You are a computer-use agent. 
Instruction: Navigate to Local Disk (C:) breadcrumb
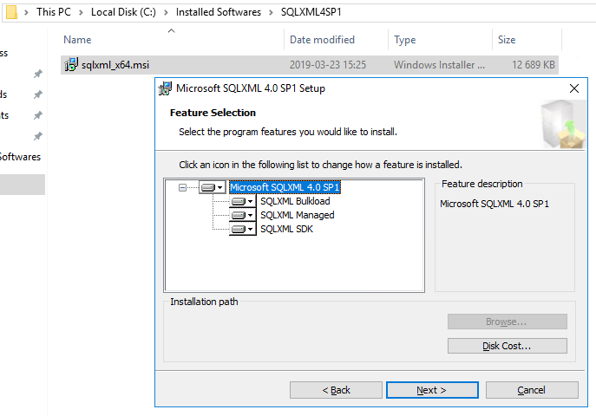(123, 12)
